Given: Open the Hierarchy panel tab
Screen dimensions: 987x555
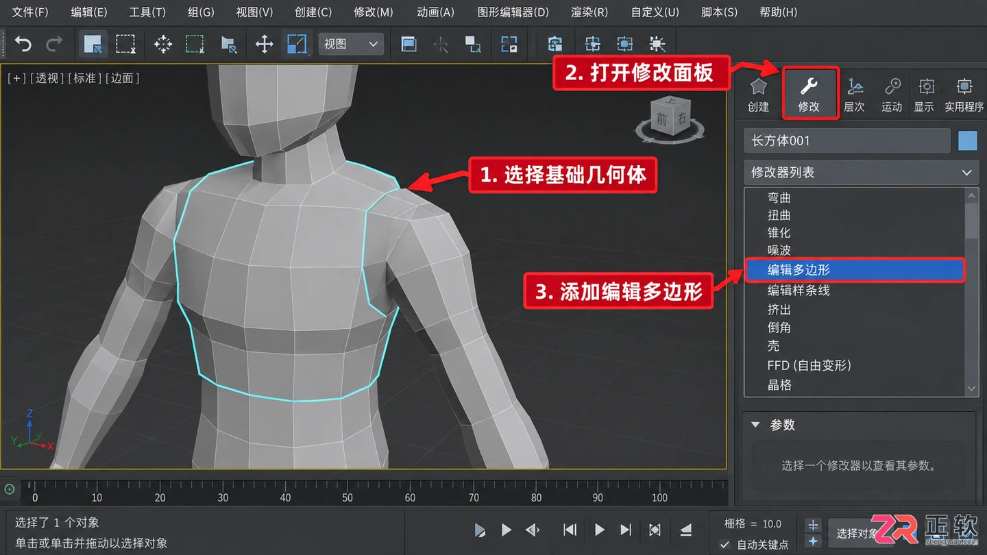Looking at the screenshot, I should pos(854,94).
